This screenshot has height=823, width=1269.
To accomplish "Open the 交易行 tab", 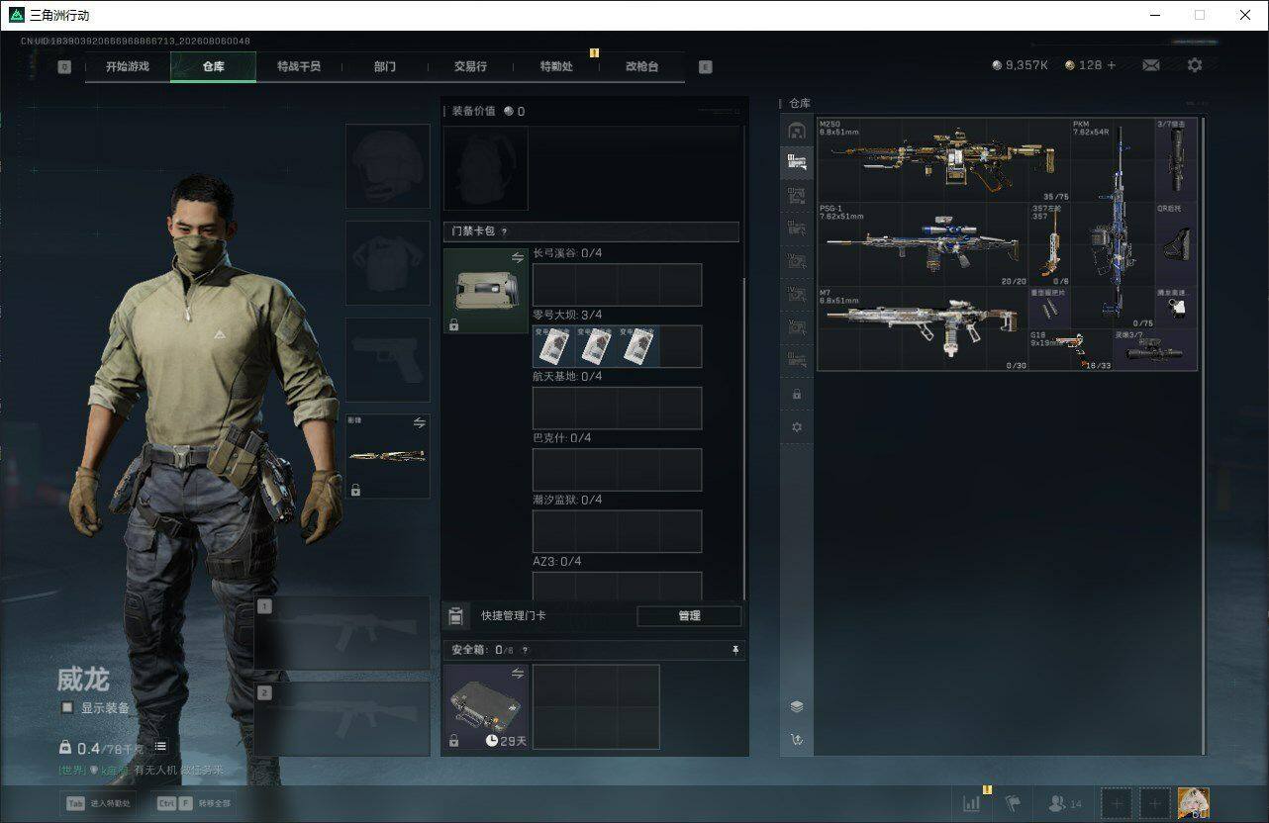I will [x=470, y=66].
